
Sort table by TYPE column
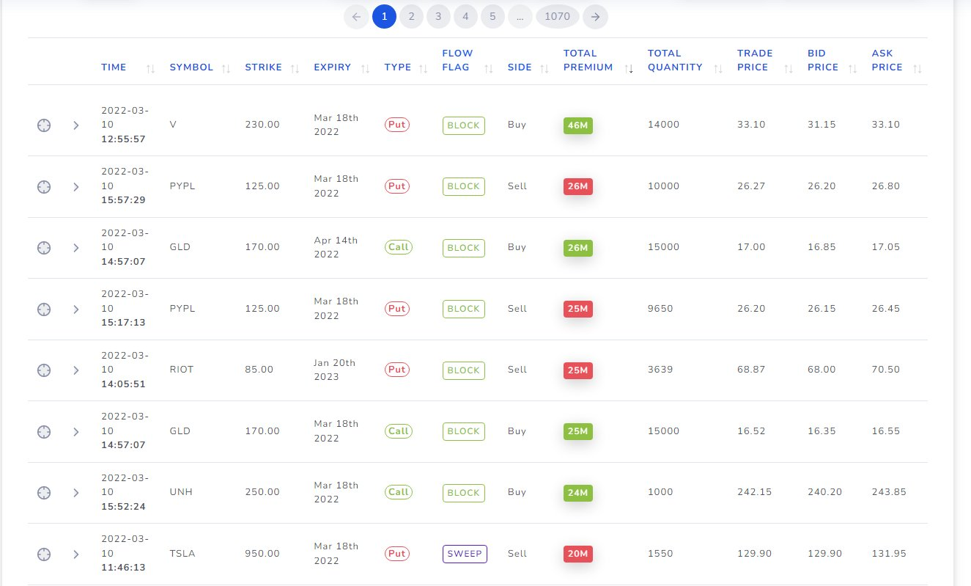[x=424, y=68]
